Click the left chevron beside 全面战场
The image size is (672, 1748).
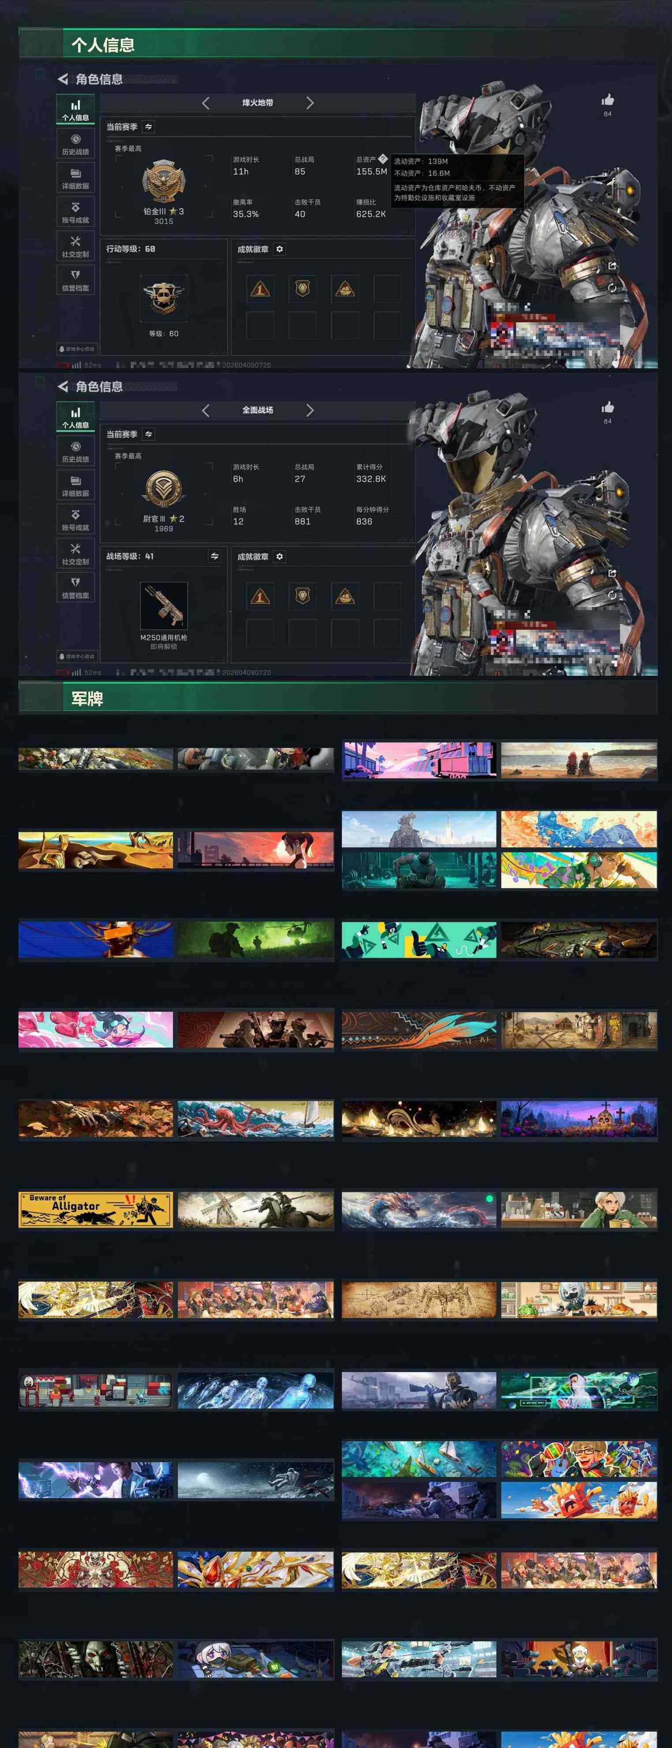coord(205,410)
